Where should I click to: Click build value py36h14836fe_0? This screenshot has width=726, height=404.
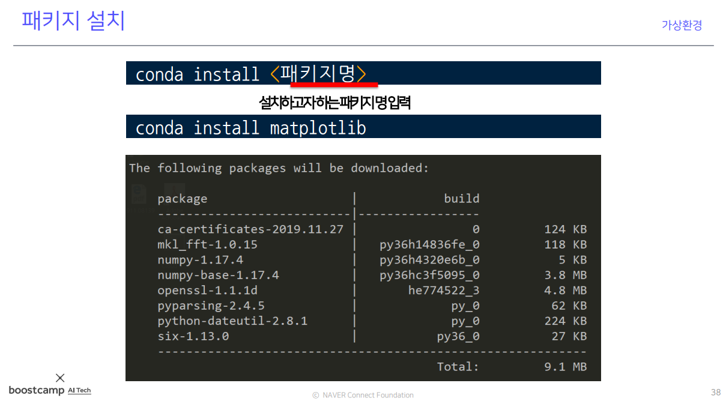[430, 244]
